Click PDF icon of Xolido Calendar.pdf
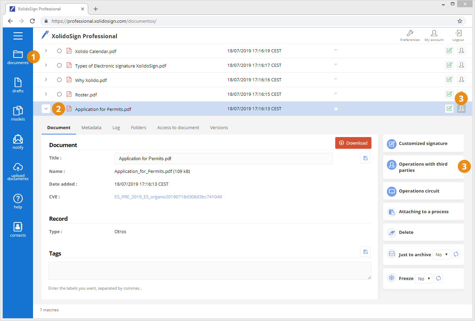Viewport: 475px width, 321px height. [69, 51]
